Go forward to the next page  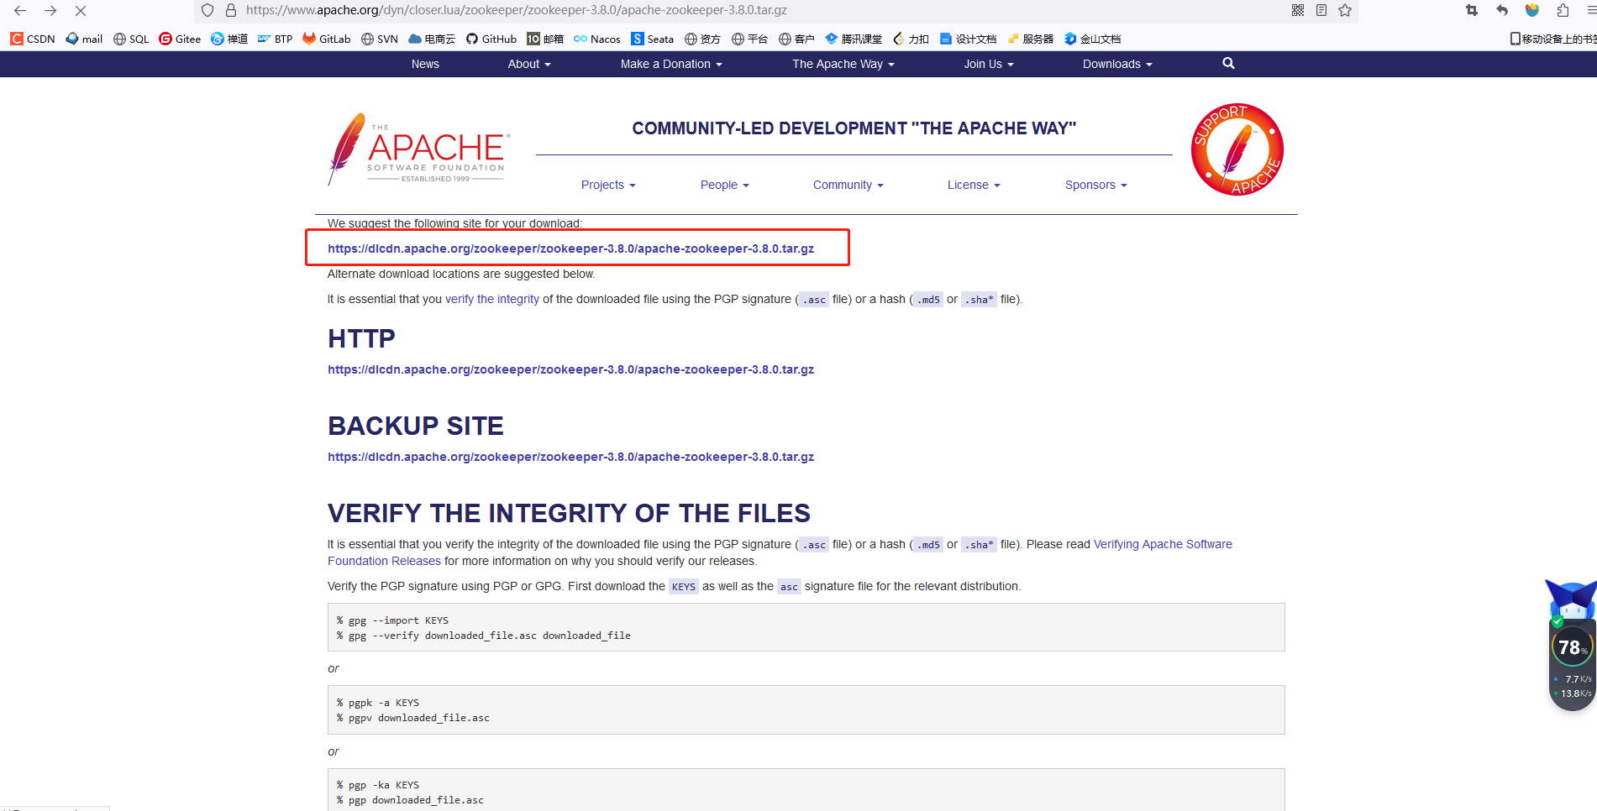50,11
